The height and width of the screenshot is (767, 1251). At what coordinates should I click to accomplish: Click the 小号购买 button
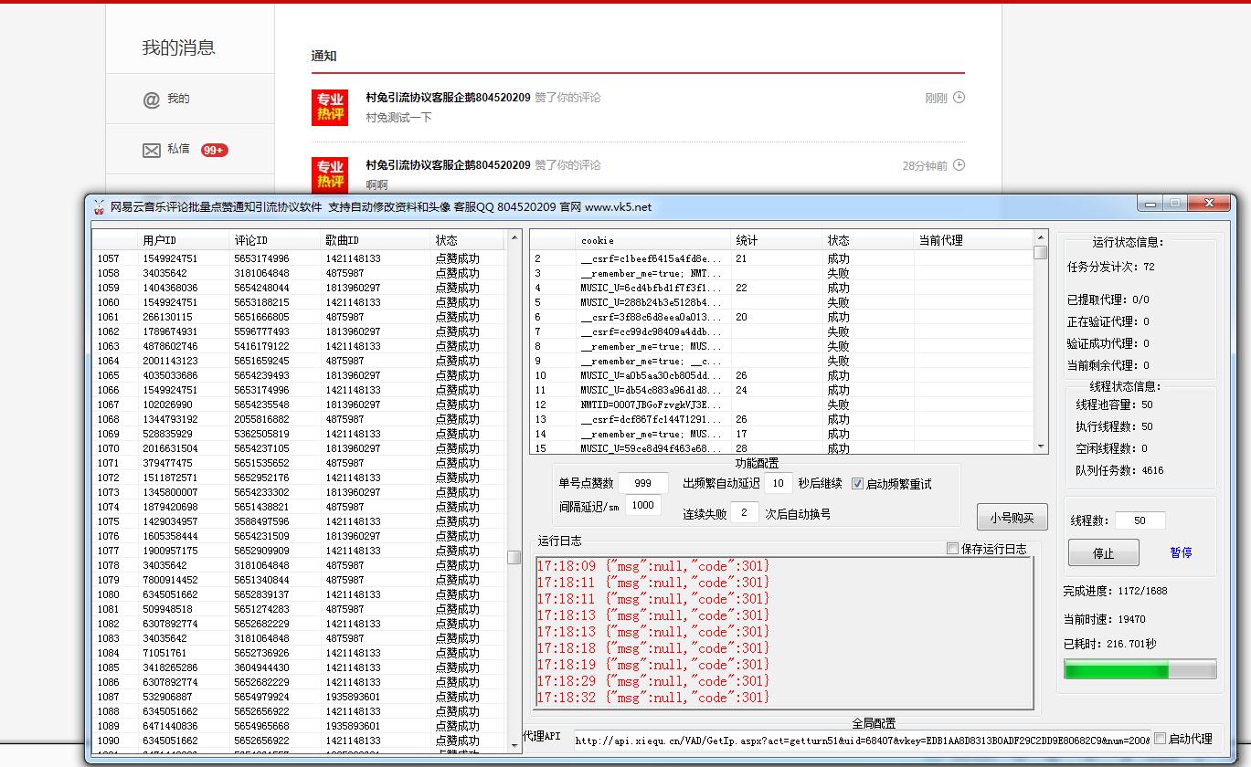point(1011,516)
